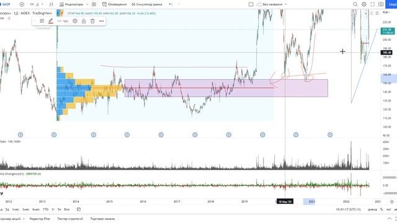This screenshot has height=223, width=397.
Task: Open more options three-dots menu
Action: coord(101,21)
